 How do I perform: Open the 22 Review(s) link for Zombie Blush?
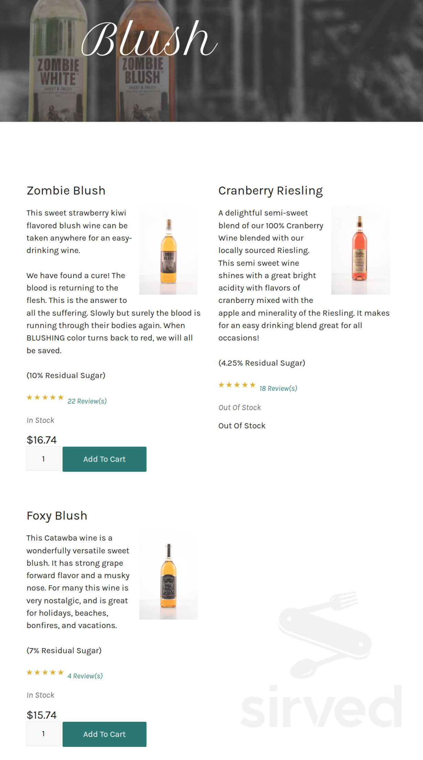pos(87,401)
